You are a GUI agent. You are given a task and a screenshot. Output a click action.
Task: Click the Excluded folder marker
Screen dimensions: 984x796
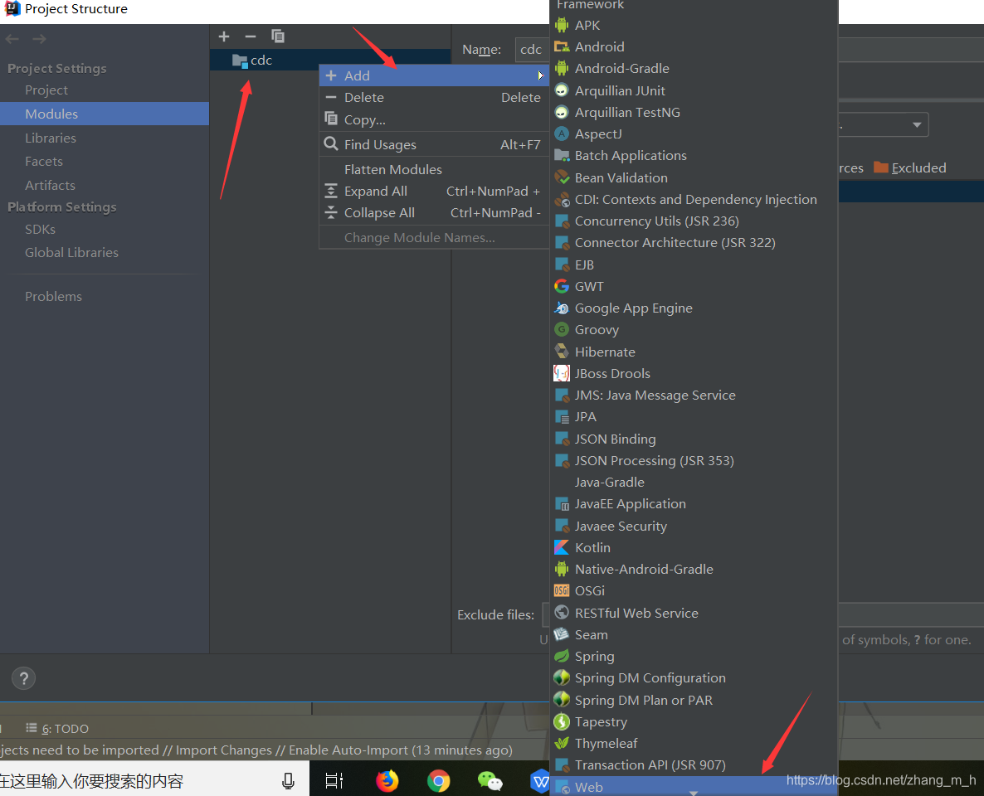pos(910,167)
